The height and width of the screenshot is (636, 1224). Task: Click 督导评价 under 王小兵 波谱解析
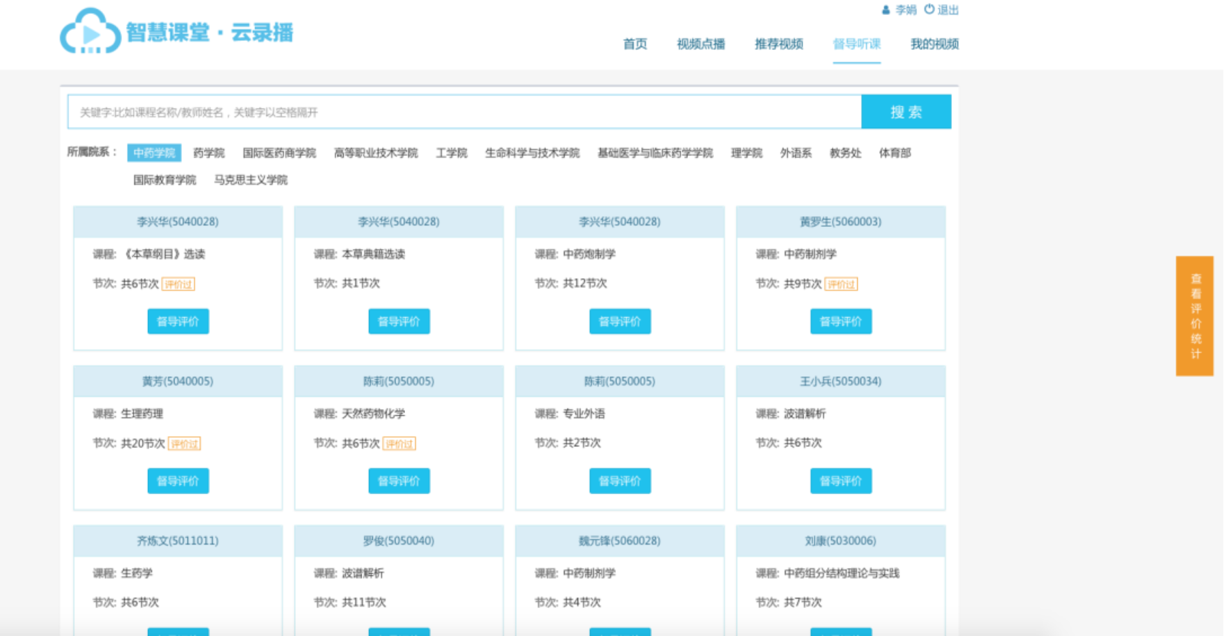pos(841,481)
